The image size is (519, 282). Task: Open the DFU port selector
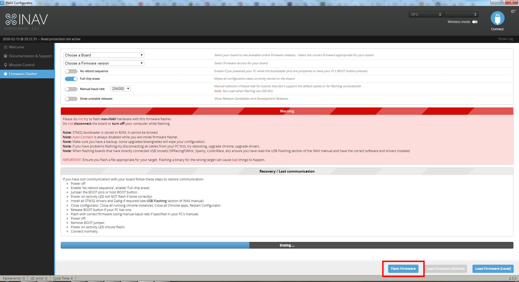tap(426, 14)
